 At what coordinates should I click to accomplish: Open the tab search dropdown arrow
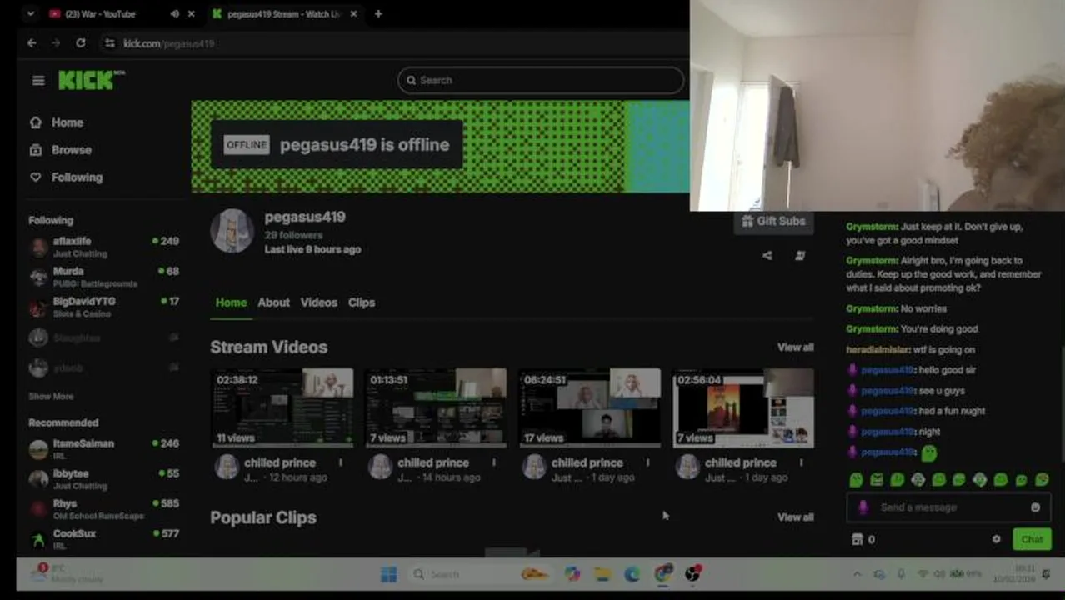coord(30,14)
